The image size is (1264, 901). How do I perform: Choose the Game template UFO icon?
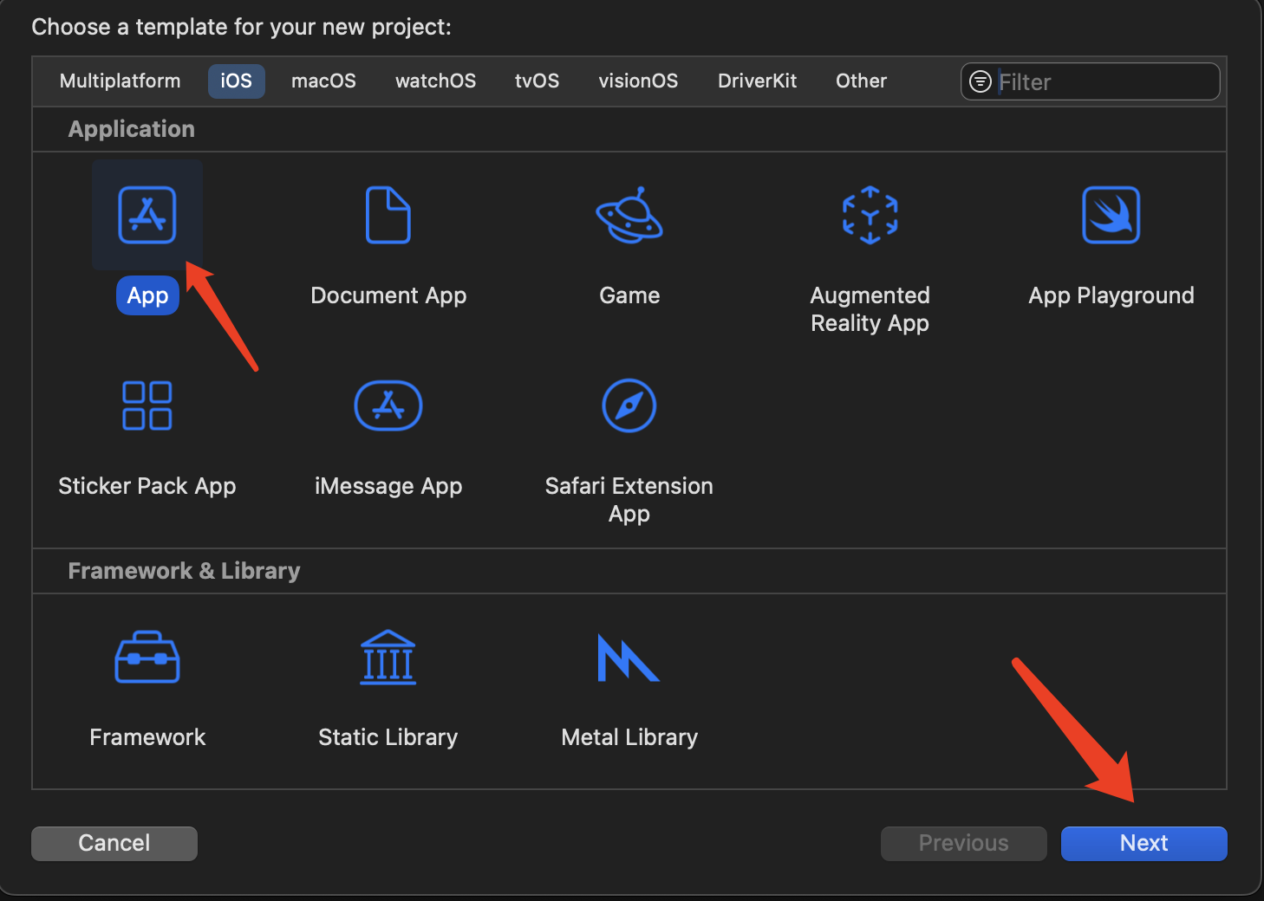click(x=629, y=215)
